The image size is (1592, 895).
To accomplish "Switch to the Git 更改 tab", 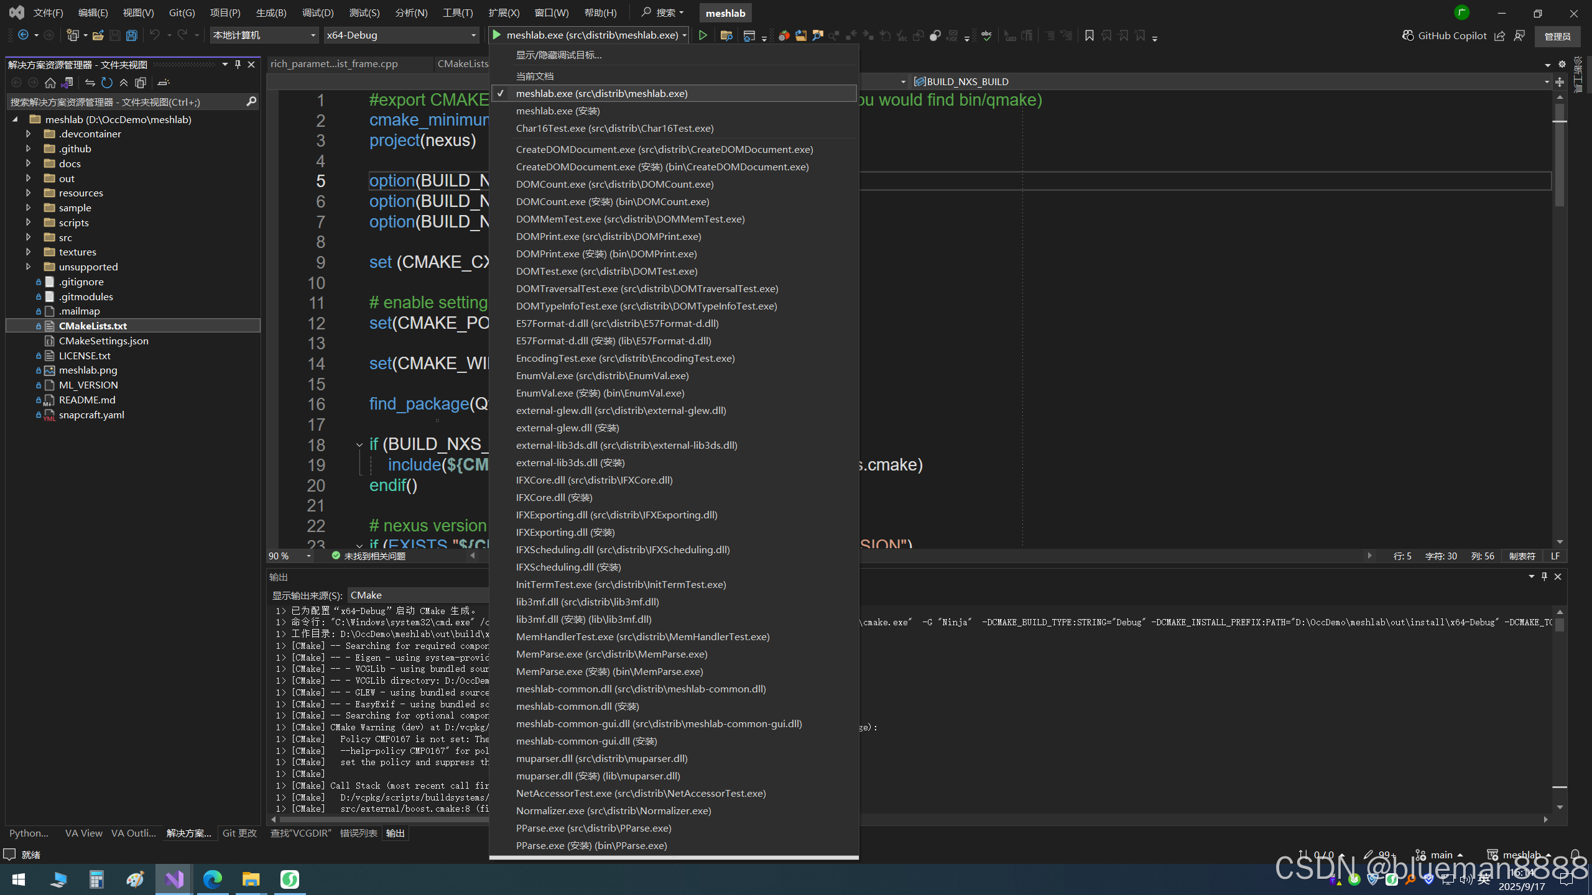I will click(239, 833).
